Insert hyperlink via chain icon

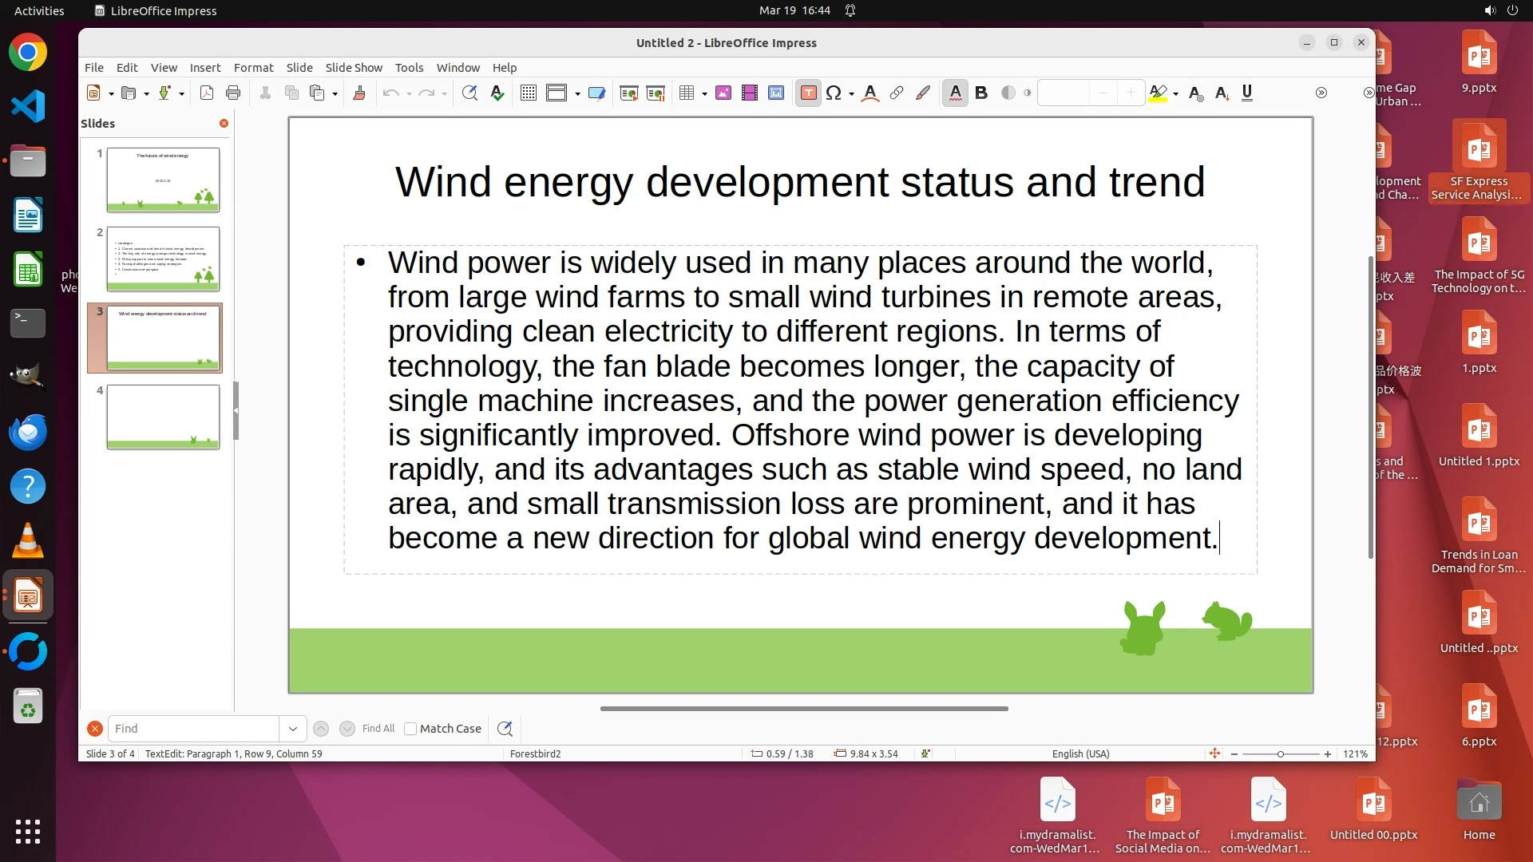[897, 93]
